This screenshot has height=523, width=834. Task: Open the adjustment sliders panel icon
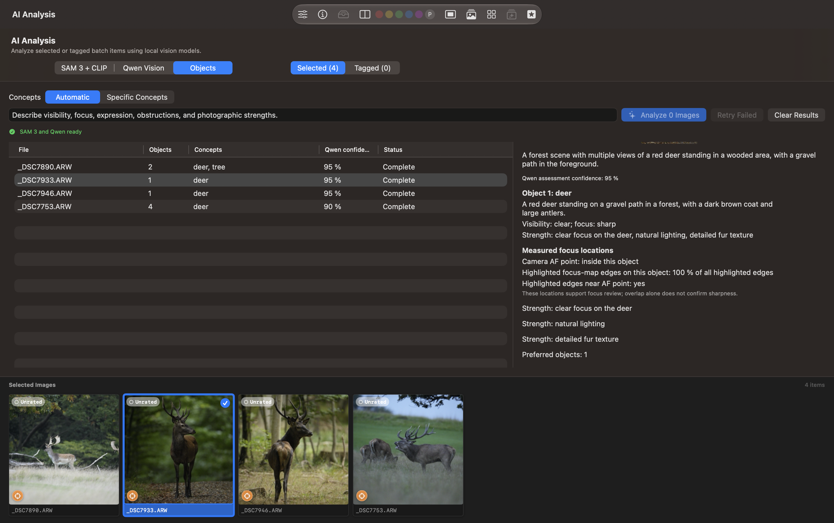tap(303, 14)
